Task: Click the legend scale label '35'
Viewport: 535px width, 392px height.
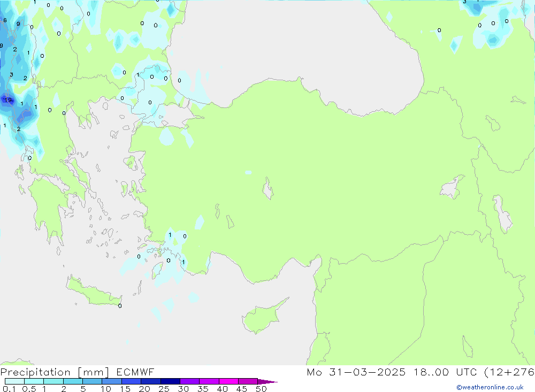Action: [x=203, y=389]
